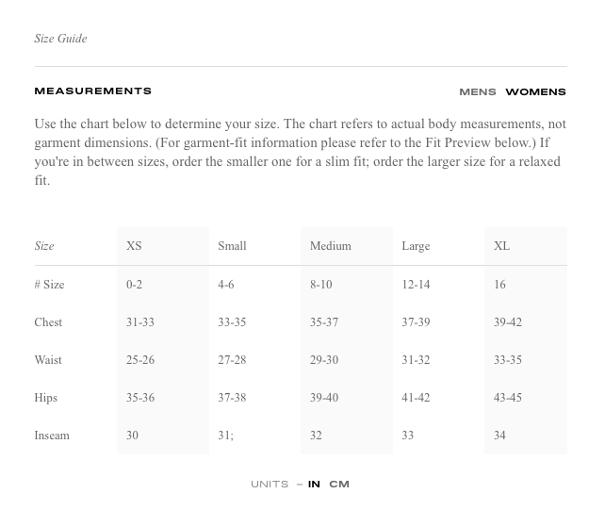The image size is (605, 510).
Task: Click the Hips row label
Action: click(x=46, y=398)
